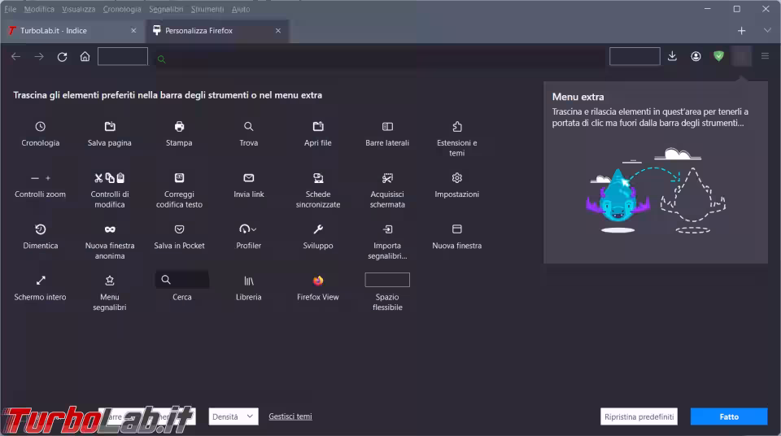The image size is (781, 436).
Task: Click the address bar field
Action: (378, 59)
